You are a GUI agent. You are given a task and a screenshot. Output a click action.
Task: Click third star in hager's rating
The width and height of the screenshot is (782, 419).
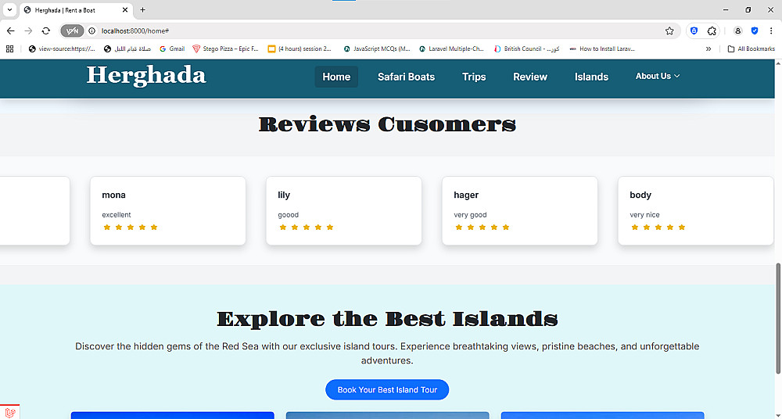click(x=482, y=227)
